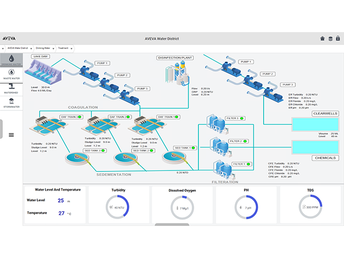Screen dimensions: 344x258
Task: Open the database stack icon in the header
Action: 331,38
